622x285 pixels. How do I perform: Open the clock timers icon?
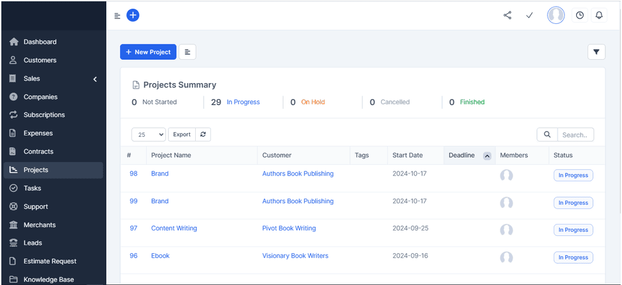point(580,15)
